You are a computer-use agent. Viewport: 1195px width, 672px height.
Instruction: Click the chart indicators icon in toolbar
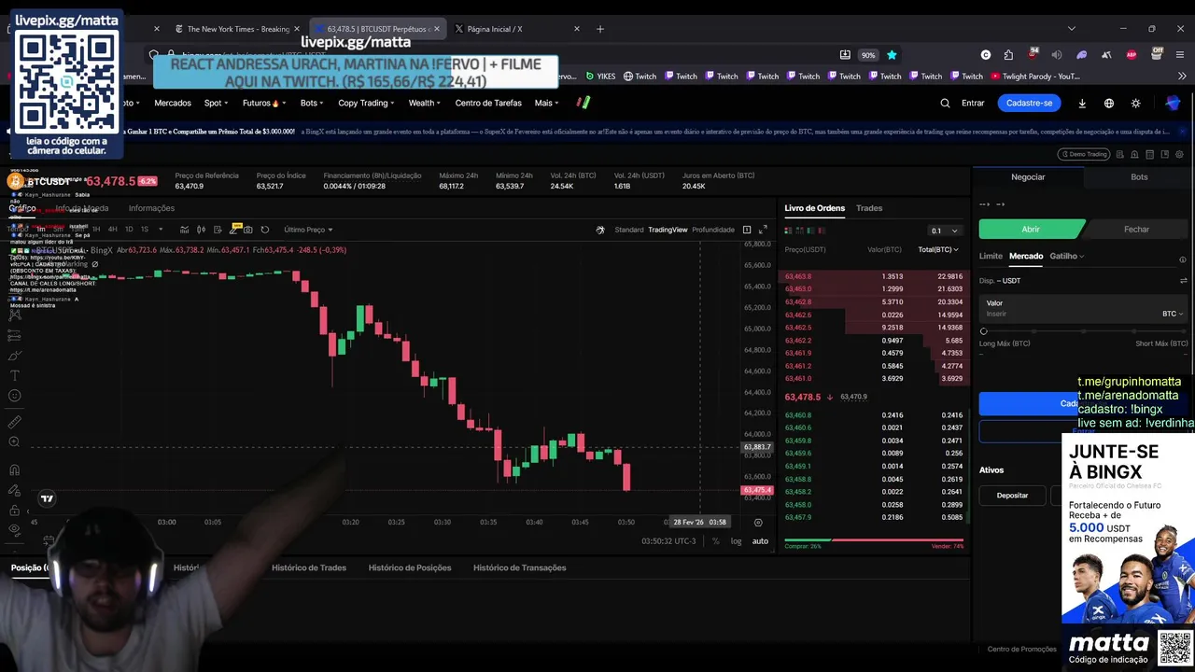tap(184, 230)
